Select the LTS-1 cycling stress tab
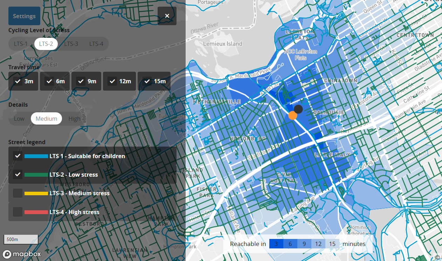Screen dimensions: 442x261 coord(20,44)
